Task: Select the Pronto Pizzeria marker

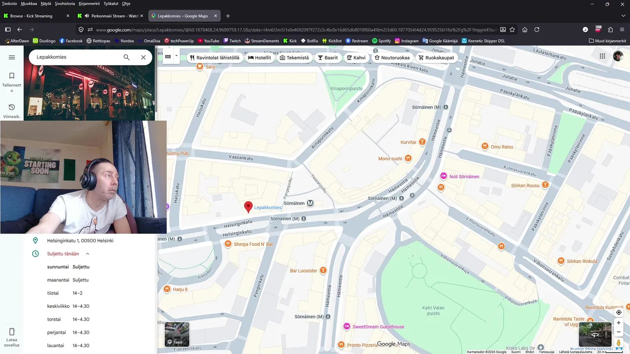Action: [x=342, y=345]
